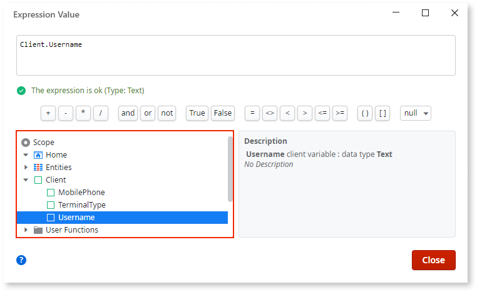The height and width of the screenshot is (292, 477).
Task: Expand the Entities tree node
Action: coord(26,168)
